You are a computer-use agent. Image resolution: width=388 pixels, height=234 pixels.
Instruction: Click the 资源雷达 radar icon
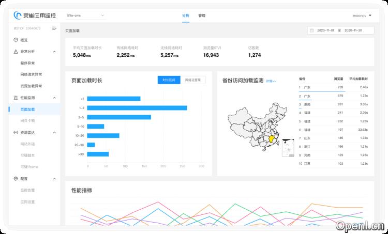tap(16, 132)
